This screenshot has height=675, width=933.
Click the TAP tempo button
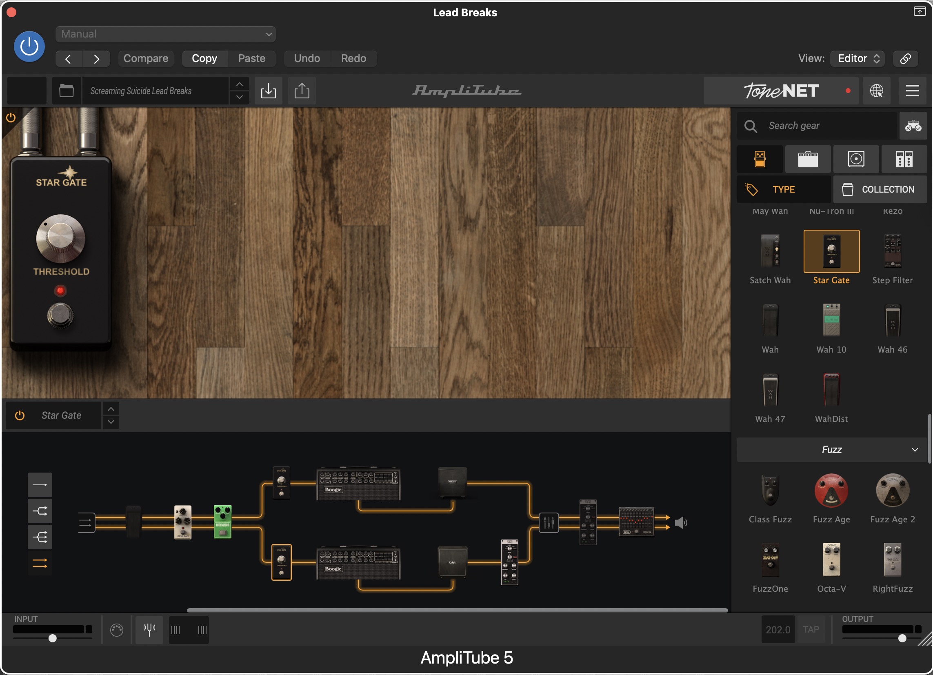(811, 630)
